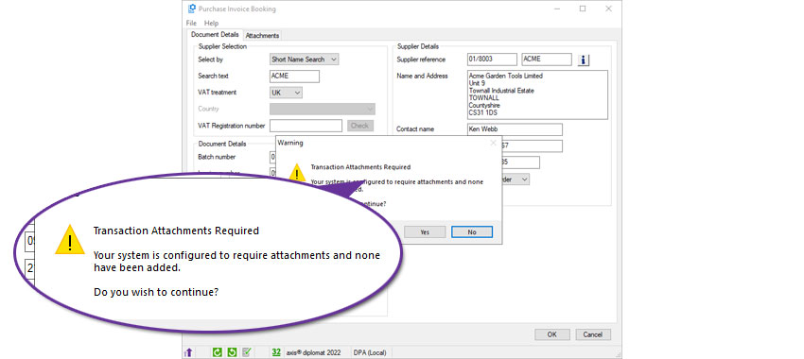Select the Document Details tab
Image resolution: width=804 pixels, height=359 pixels.
[x=215, y=35]
